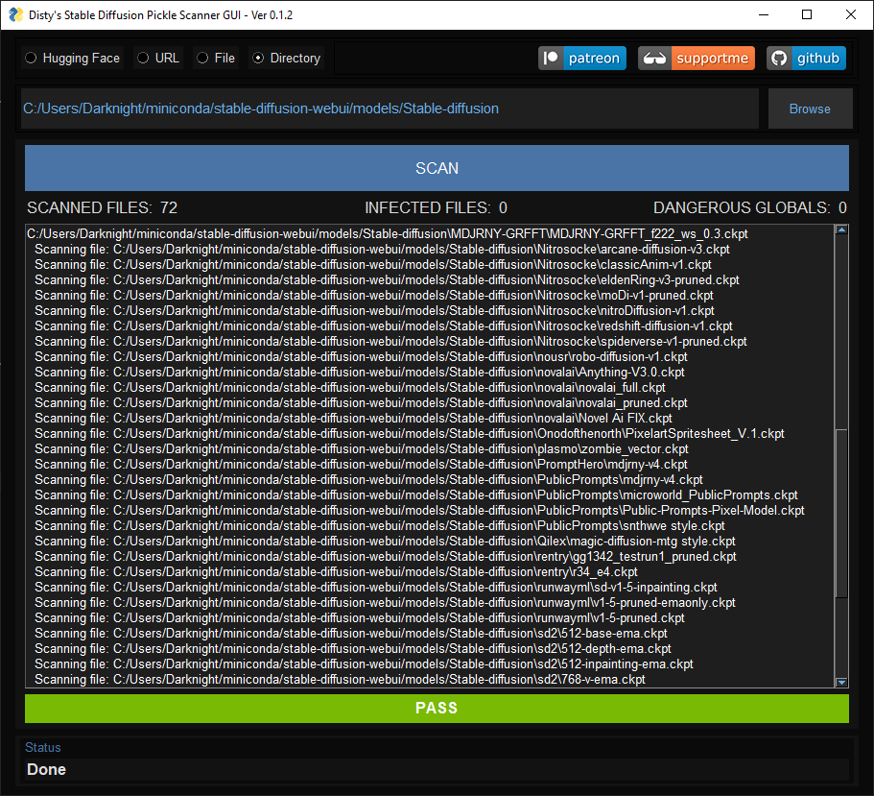
Task: Click the Browse button
Action: pos(810,109)
